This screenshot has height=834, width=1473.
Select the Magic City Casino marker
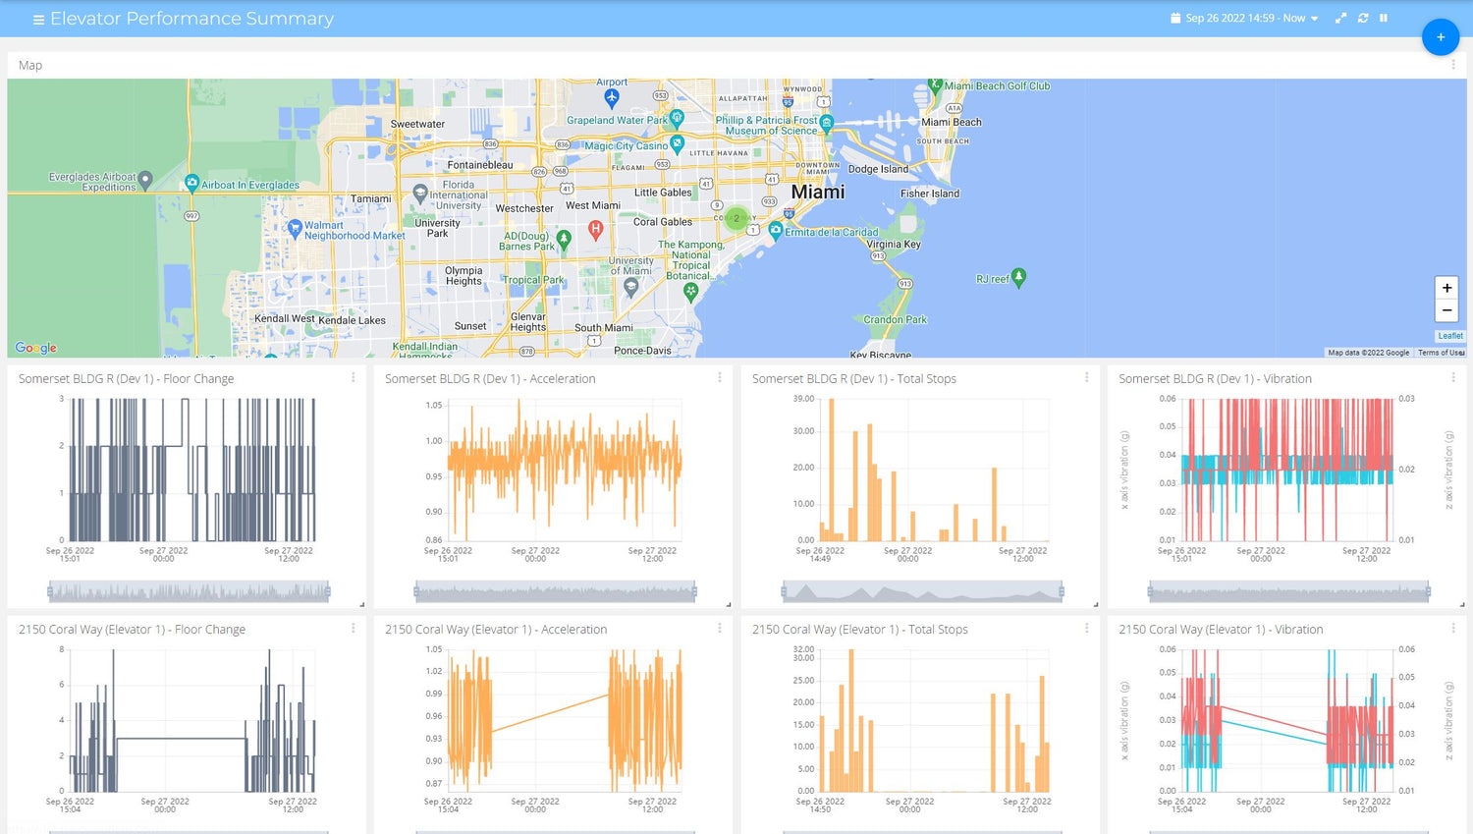(677, 144)
